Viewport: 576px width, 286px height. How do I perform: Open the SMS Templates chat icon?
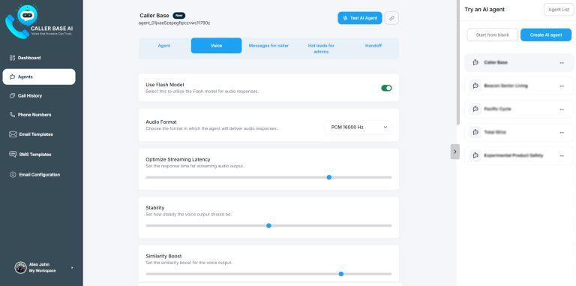[x=13, y=155]
